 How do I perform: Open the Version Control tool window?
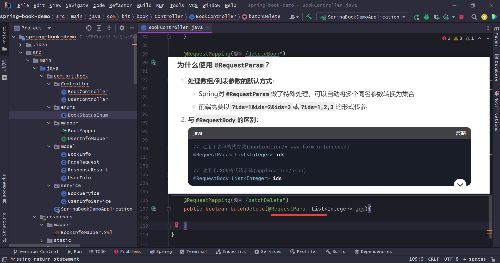pyautogui.click(x=36, y=252)
